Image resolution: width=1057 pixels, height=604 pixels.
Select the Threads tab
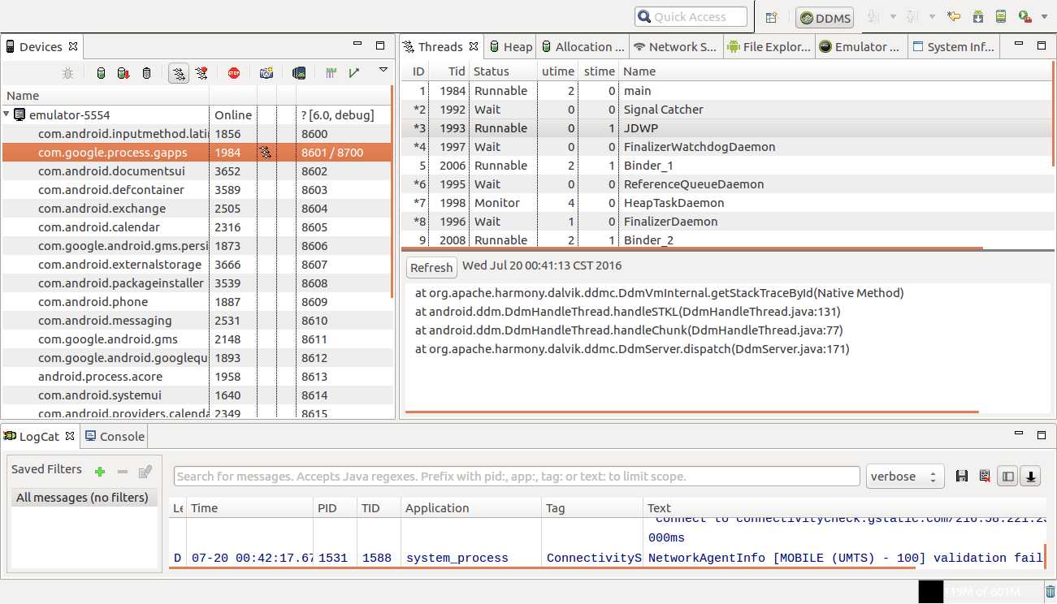click(440, 47)
